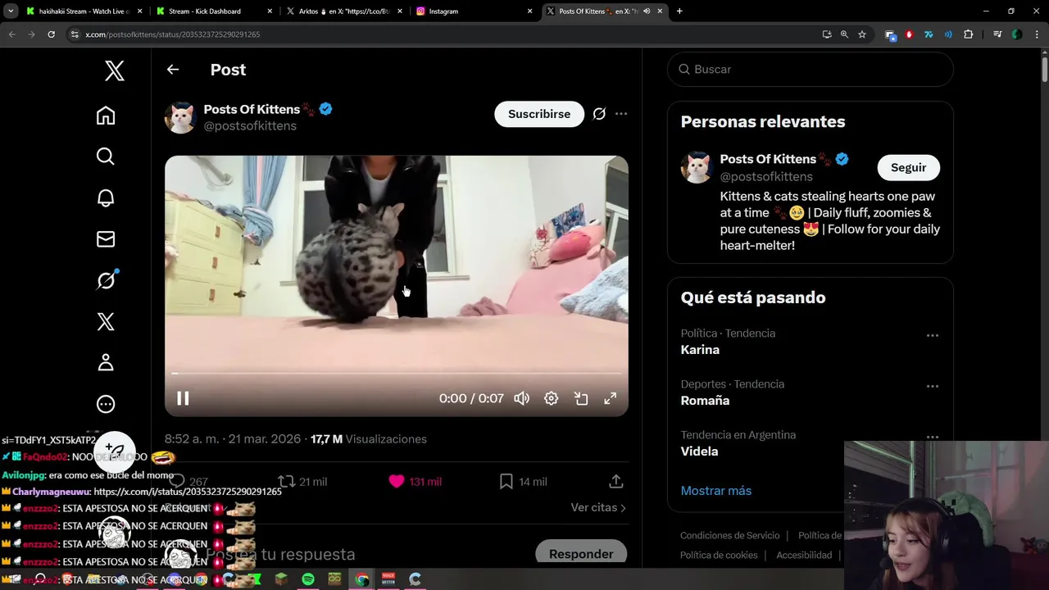Open the More options circle in sidebar

point(106,404)
